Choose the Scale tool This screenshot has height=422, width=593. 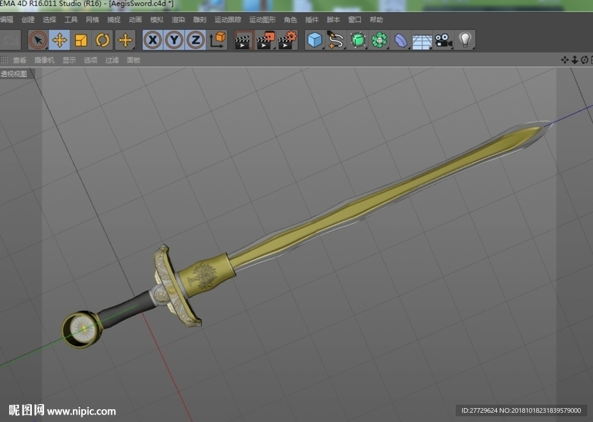click(81, 40)
